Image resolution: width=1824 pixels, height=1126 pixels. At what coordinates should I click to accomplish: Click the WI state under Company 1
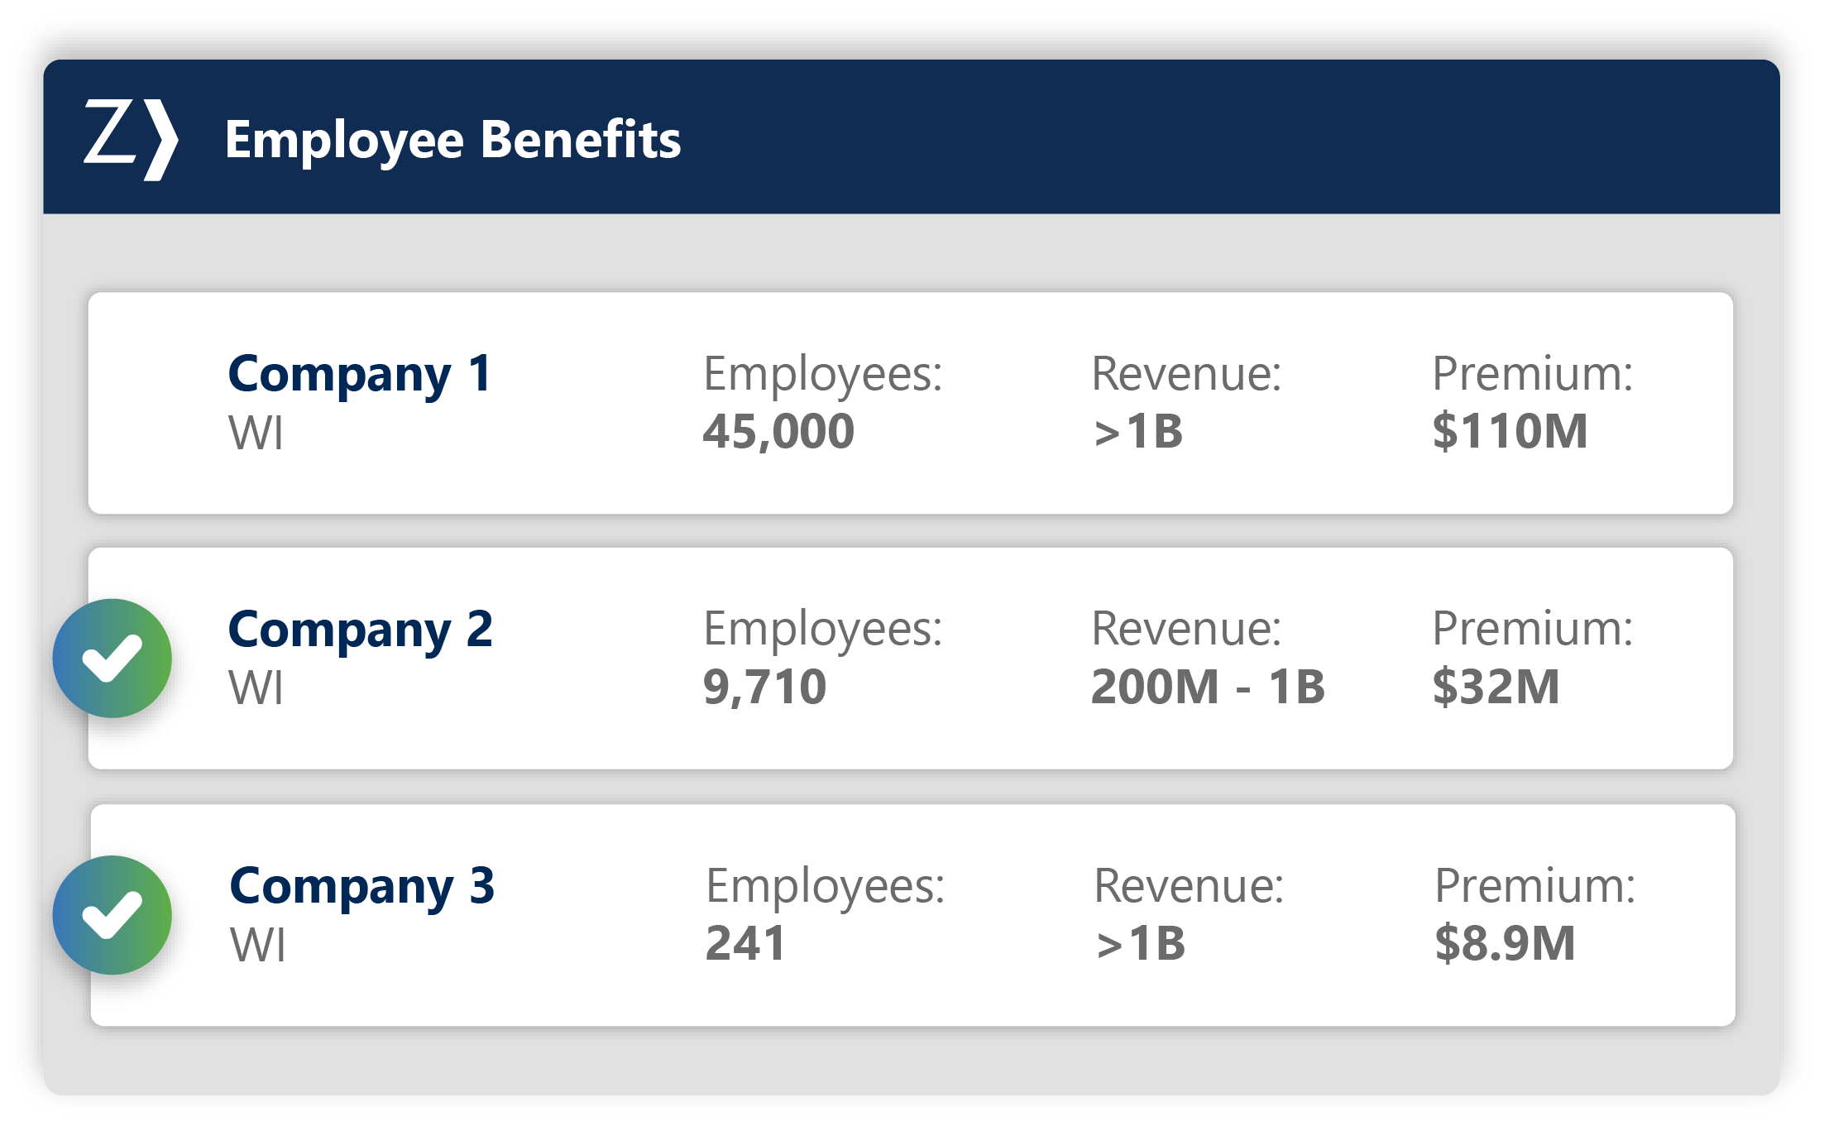pos(256,433)
